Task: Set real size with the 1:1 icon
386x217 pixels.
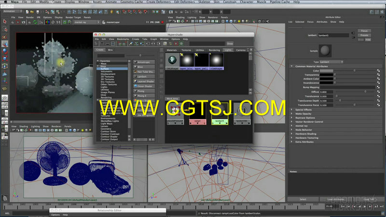Action: point(58,22)
